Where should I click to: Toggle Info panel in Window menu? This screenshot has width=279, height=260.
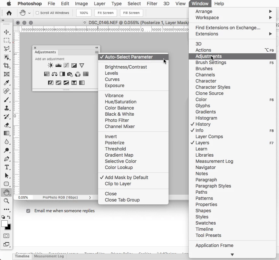coord(232,130)
